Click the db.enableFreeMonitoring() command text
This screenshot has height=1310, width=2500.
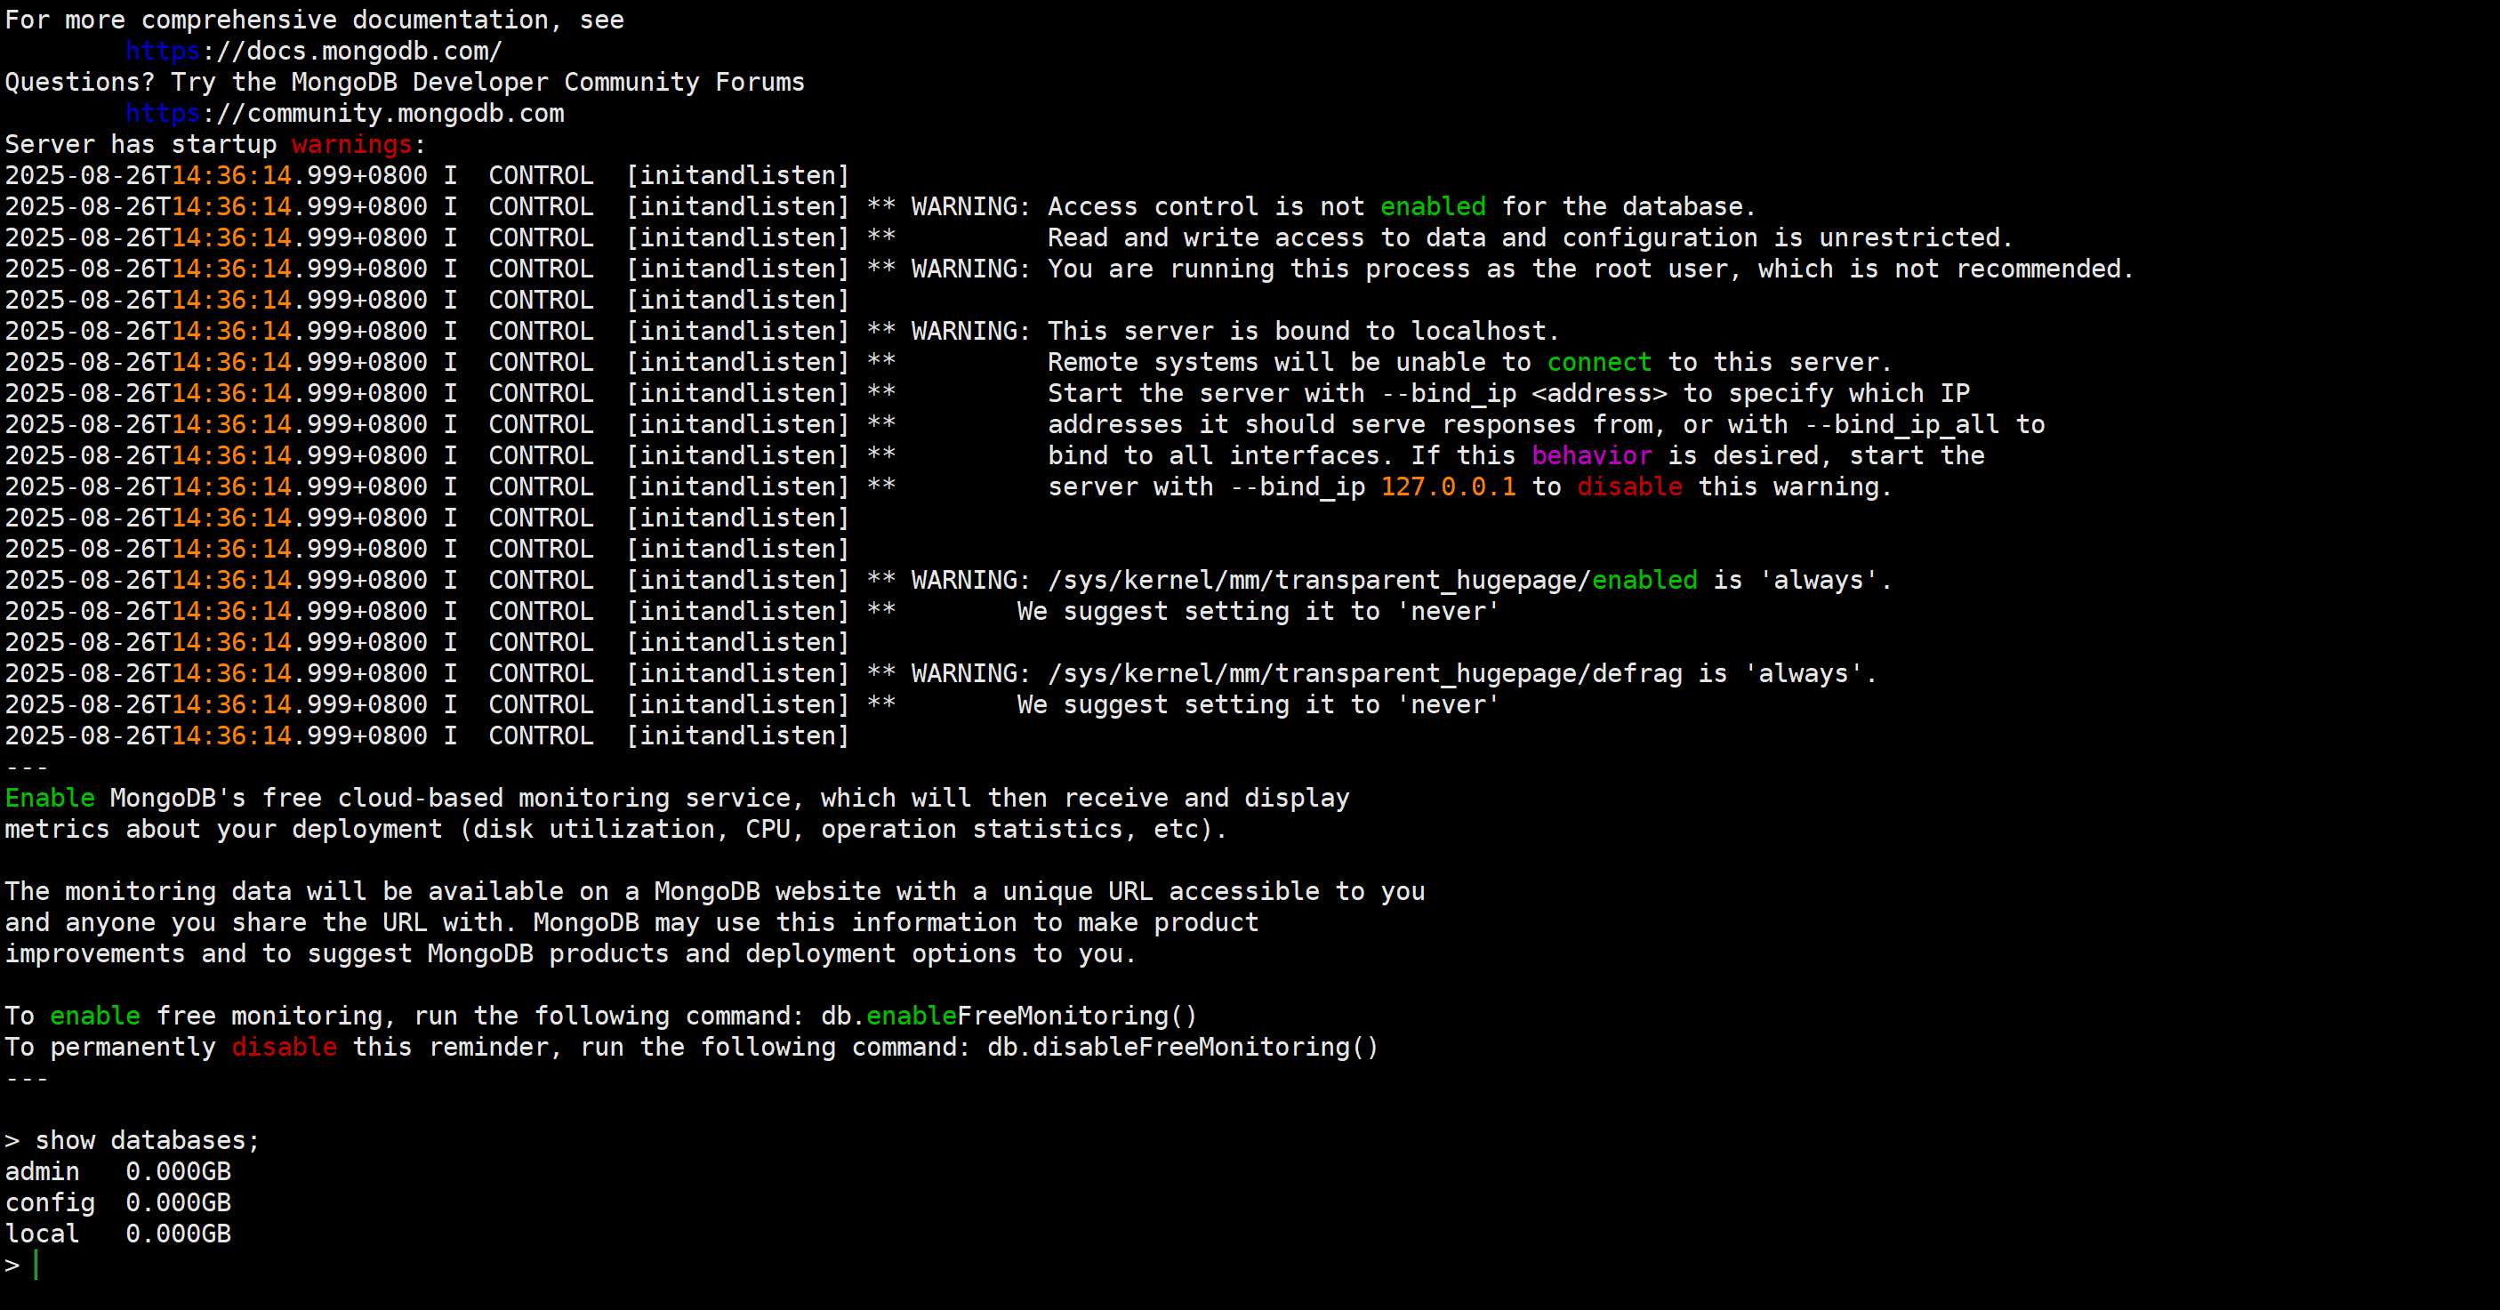point(1009,1016)
